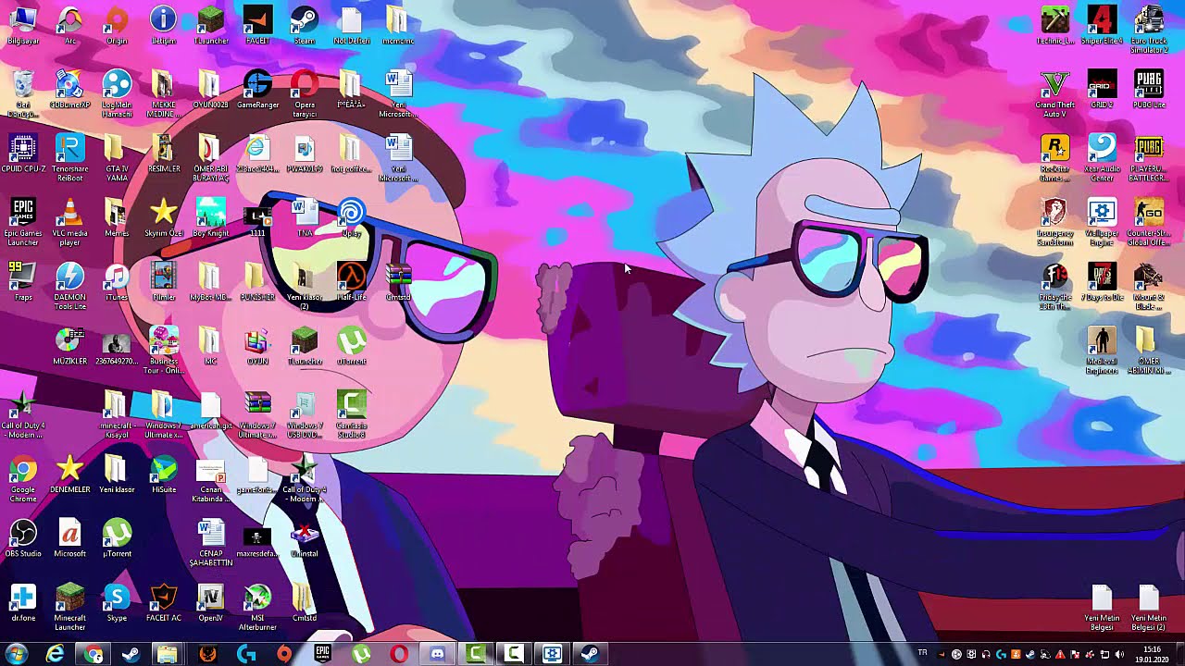Image resolution: width=1185 pixels, height=666 pixels.
Task: Open Counter-Strike Global Offensive
Action: click(x=1149, y=222)
